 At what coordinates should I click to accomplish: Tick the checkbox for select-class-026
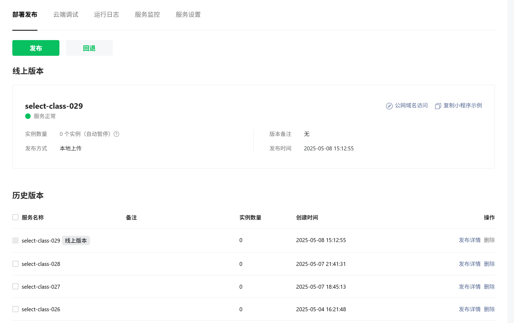tap(15, 309)
